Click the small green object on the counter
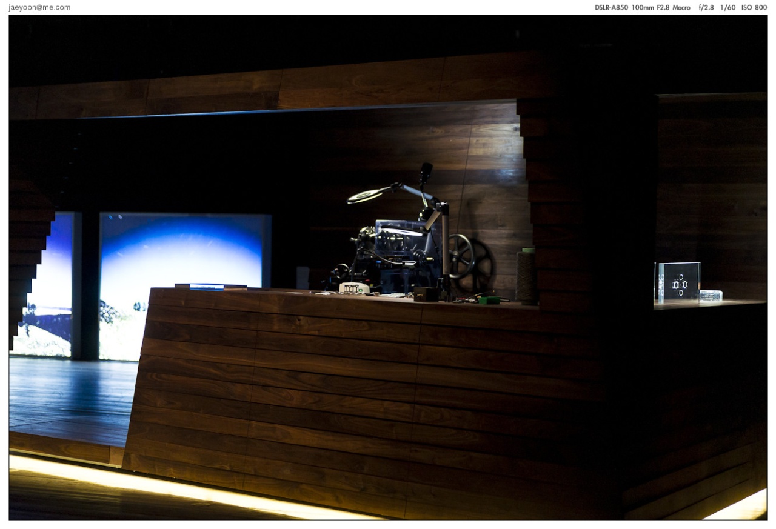The image size is (776, 529). pos(489,299)
